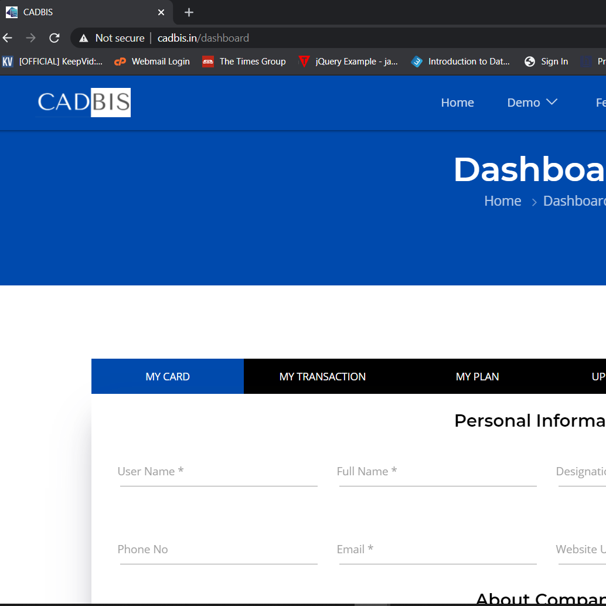Reload the page with refresh icon
This screenshot has width=606, height=606.
(x=55, y=38)
